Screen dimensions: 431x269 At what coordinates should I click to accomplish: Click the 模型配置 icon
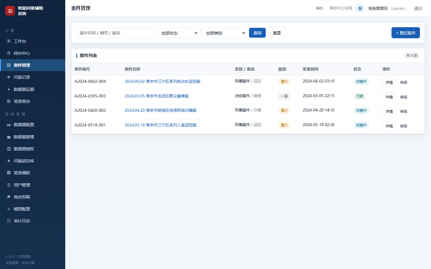point(9,209)
